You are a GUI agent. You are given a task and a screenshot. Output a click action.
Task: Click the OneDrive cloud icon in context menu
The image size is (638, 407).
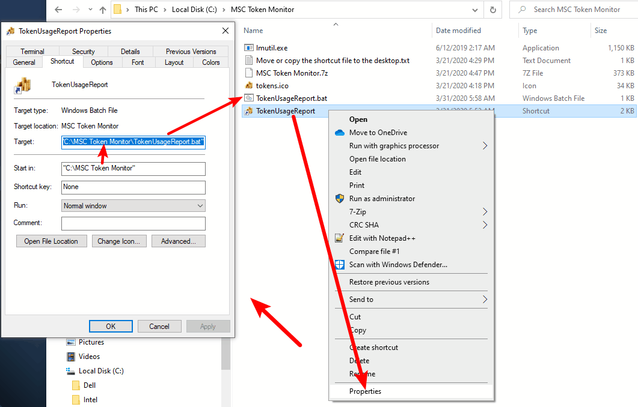coord(340,133)
